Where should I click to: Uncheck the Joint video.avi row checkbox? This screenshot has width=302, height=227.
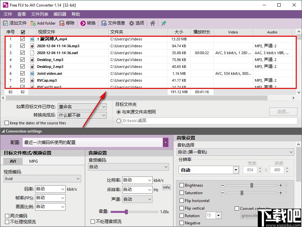pyautogui.click(x=23, y=73)
